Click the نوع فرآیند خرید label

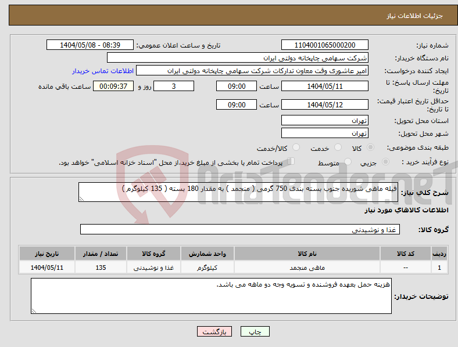click(425, 162)
